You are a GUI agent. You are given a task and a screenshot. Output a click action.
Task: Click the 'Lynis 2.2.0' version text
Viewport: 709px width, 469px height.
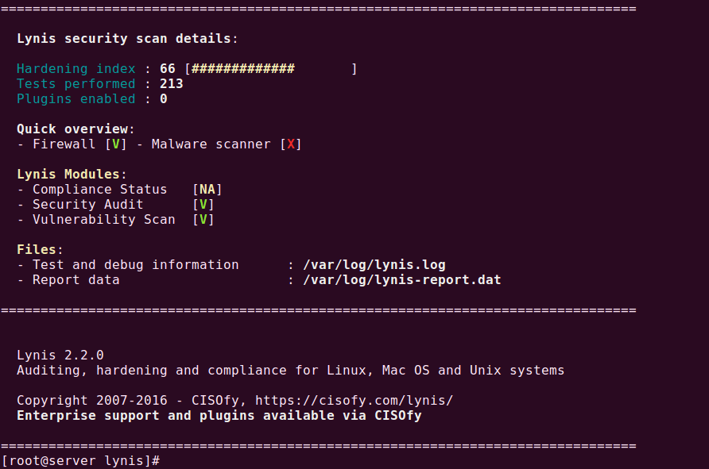click(60, 356)
